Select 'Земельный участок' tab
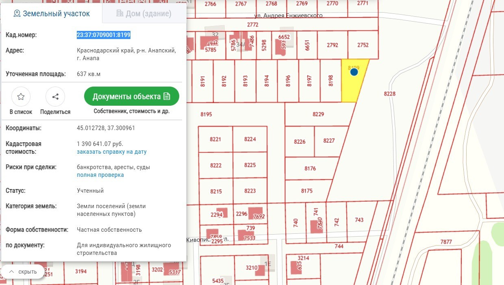 coord(52,13)
